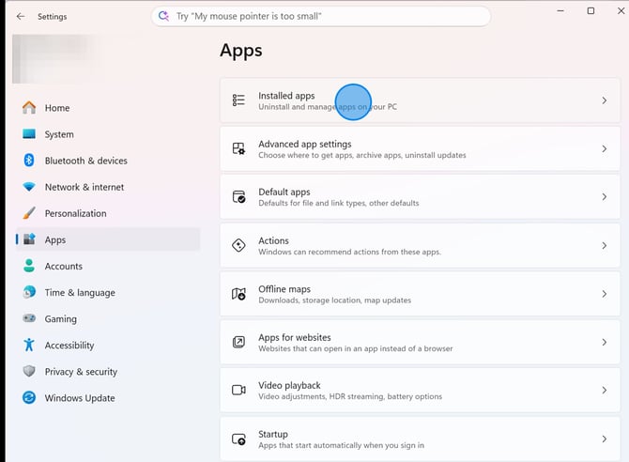Viewport: 629px width, 462px height.
Task: Open Default apps title
Action: click(284, 192)
